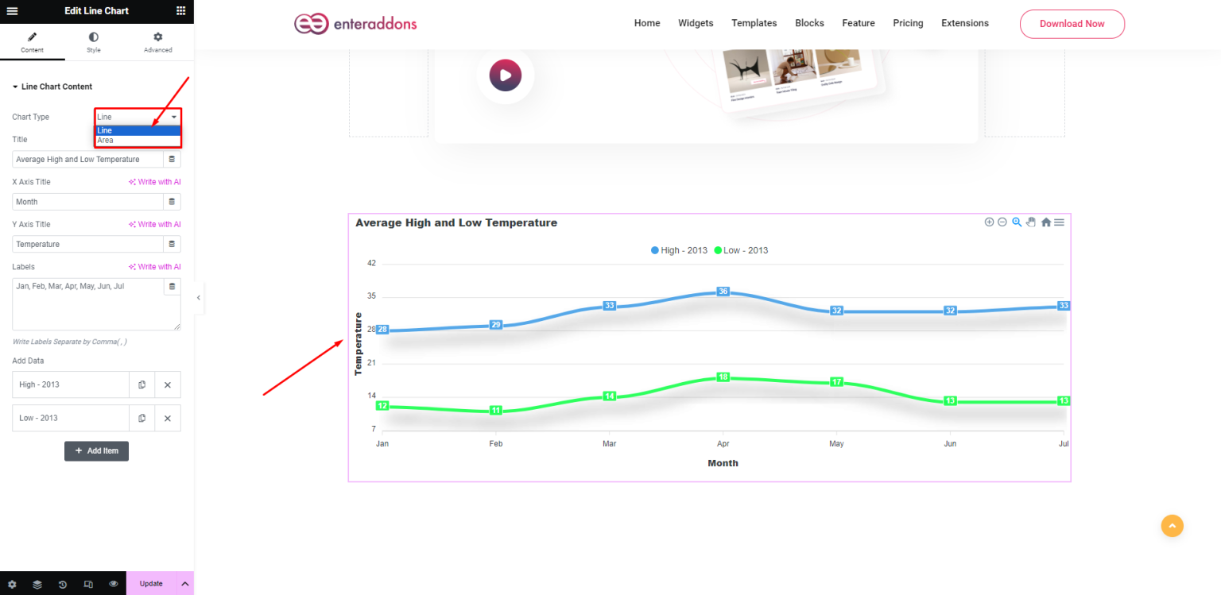Reset chart zoom with the home icon
Viewport: 1221px width, 595px height.
coord(1045,222)
